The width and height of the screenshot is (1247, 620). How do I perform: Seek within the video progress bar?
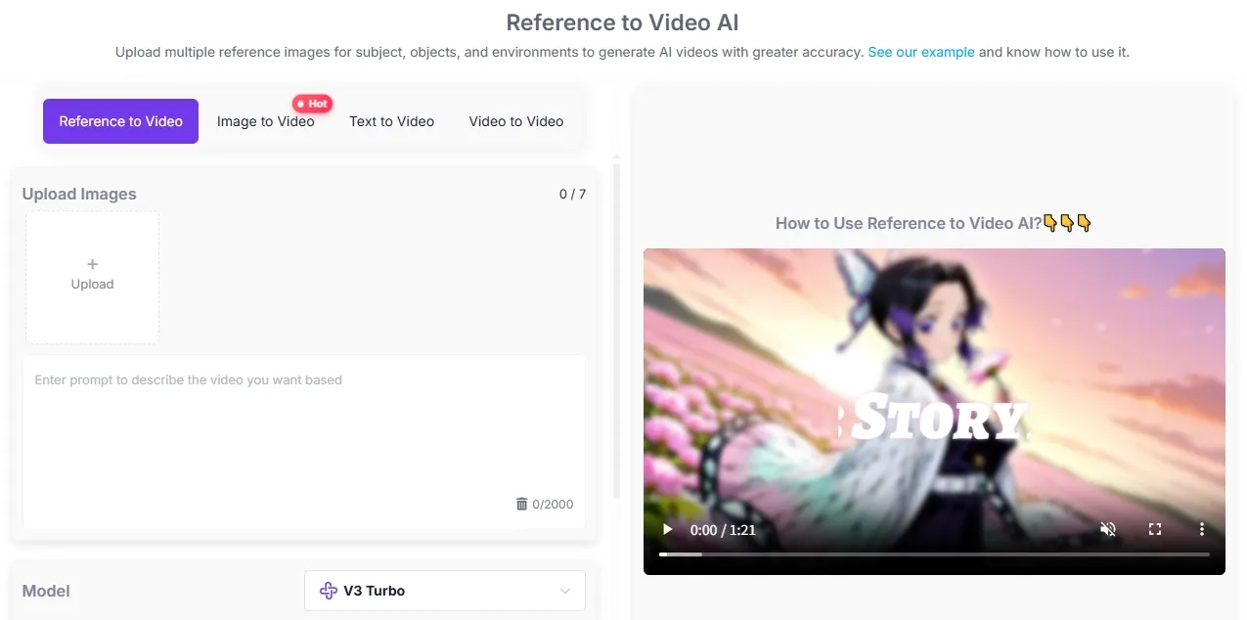tap(934, 554)
